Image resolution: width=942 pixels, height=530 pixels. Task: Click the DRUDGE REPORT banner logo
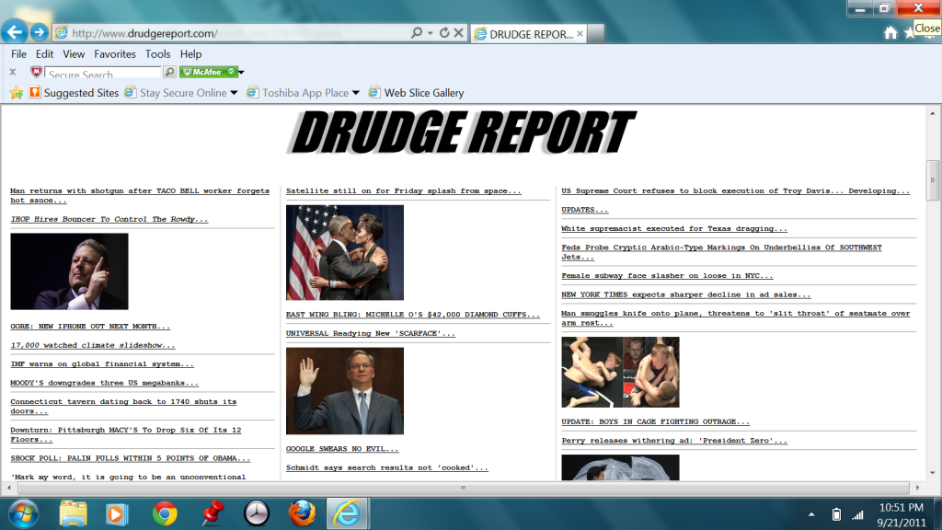pyautogui.click(x=461, y=132)
